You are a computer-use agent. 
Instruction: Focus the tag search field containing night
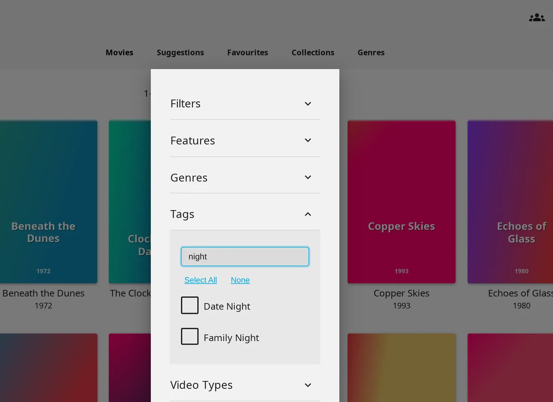(245, 257)
